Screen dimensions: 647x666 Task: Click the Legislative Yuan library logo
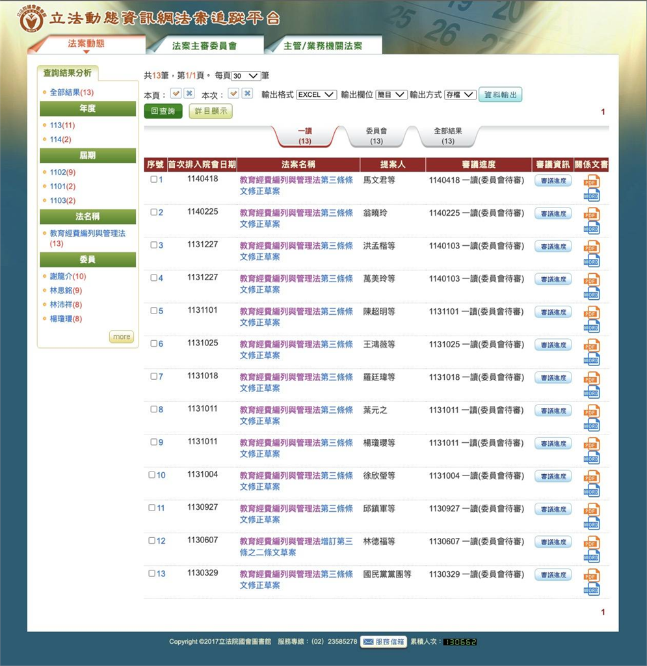[31, 19]
